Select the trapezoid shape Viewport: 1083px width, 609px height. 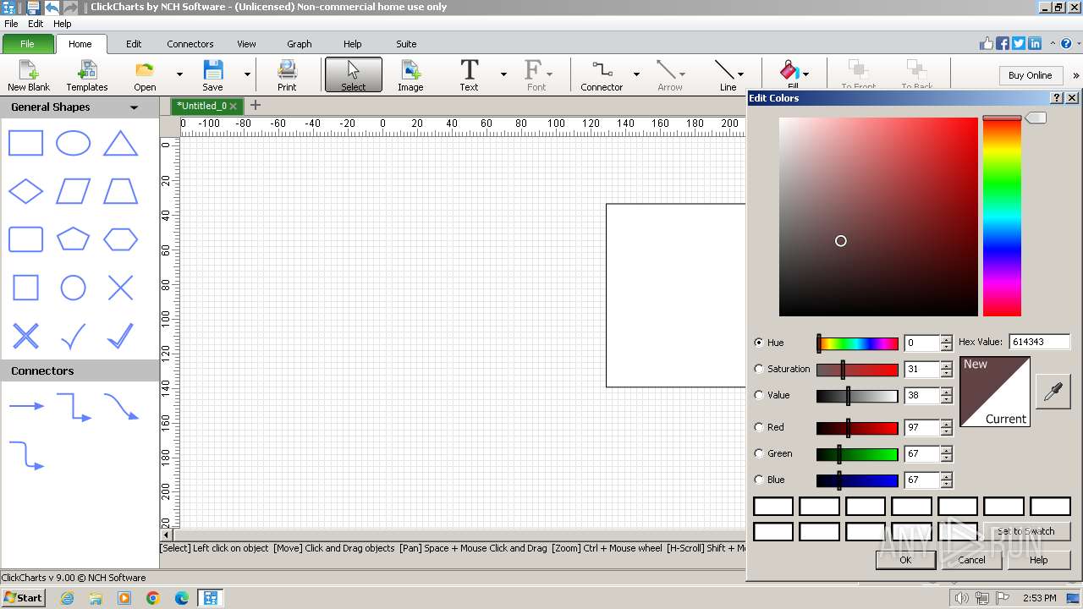(x=120, y=191)
